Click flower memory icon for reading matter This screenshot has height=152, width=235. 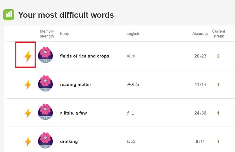click(45, 83)
